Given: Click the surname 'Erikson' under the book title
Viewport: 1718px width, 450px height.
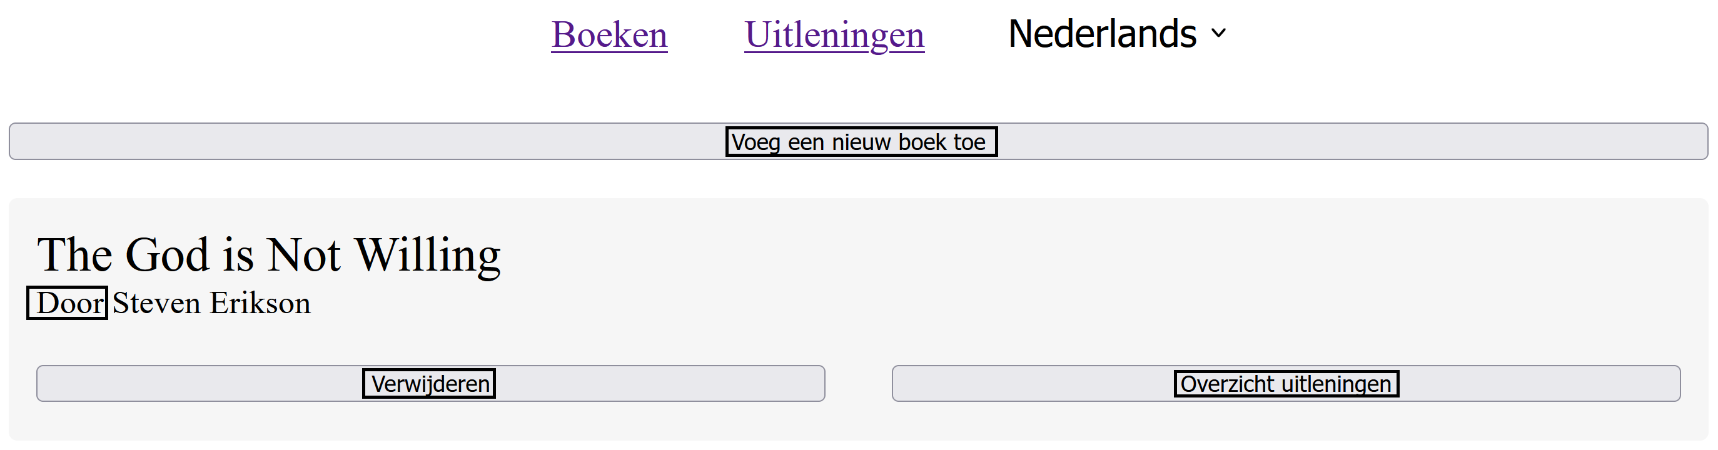Looking at the screenshot, I should [x=260, y=303].
